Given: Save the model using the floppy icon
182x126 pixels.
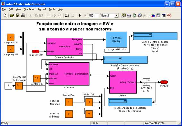Looking at the screenshot, I should click(17, 15).
